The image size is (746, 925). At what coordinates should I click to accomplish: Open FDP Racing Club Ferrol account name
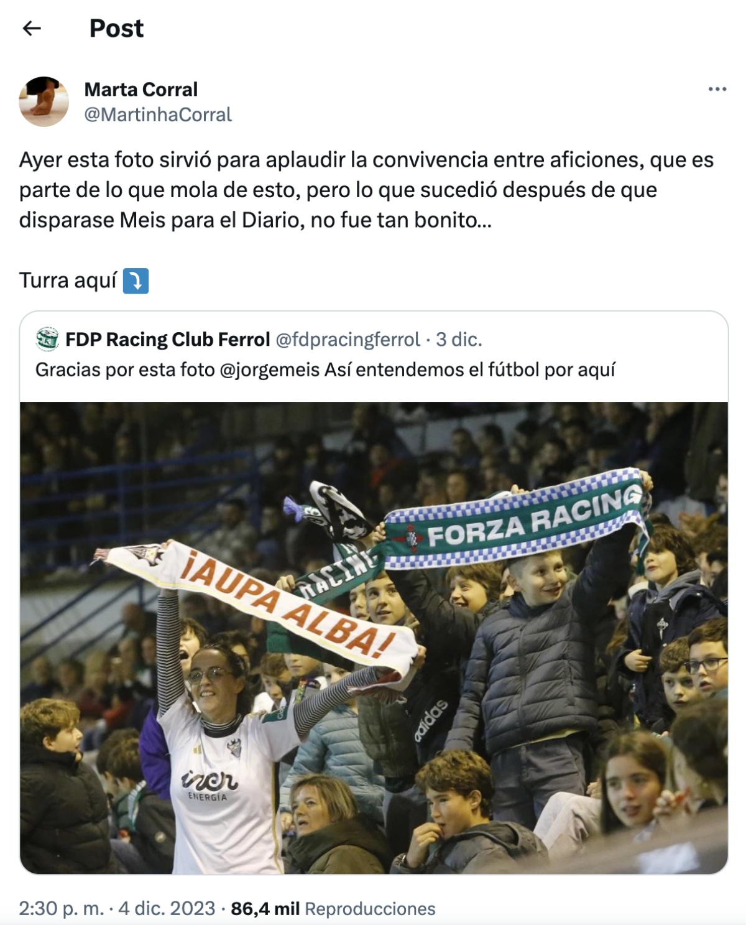168,339
